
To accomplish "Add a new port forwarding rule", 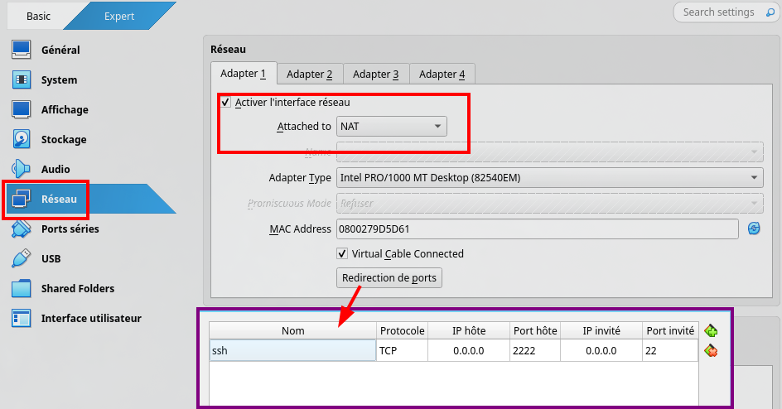I will [711, 331].
